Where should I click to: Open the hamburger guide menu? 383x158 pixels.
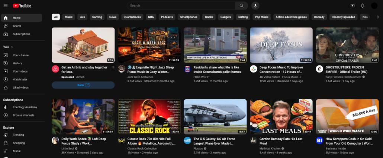6,6
